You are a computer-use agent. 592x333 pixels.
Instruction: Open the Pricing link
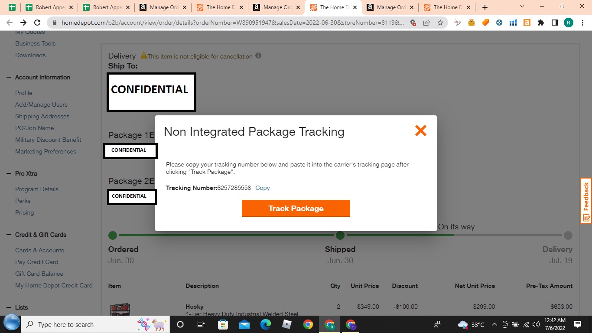coord(24,212)
